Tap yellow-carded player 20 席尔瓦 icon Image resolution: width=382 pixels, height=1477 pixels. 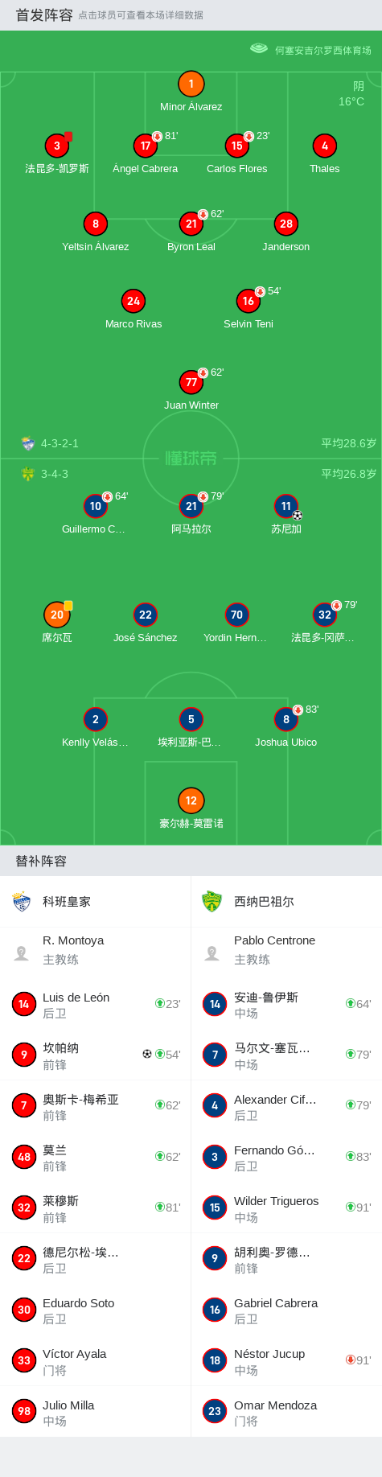(57, 615)
